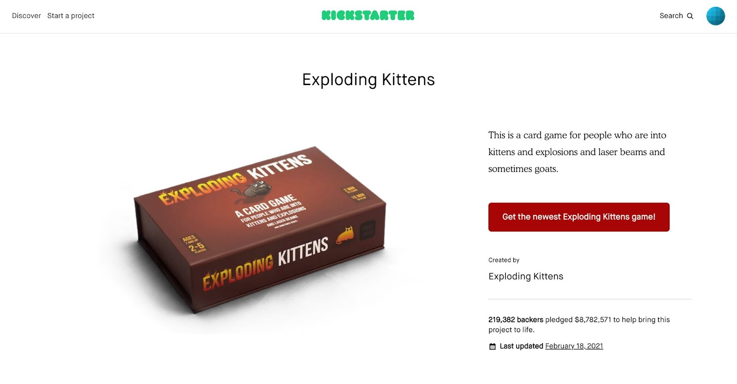This screenshot has height=384, width=737.
Task: Open the Discover menu item
Action: 26,16
